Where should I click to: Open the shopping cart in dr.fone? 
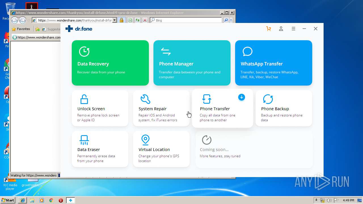(x=269, y=29)
